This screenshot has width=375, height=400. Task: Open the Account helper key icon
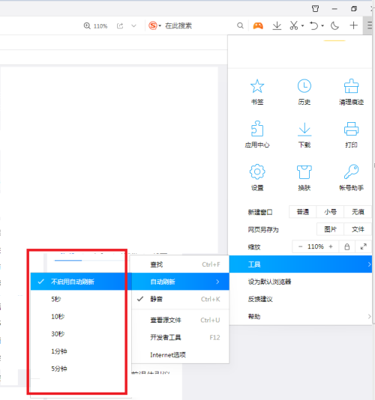[351, 172]
